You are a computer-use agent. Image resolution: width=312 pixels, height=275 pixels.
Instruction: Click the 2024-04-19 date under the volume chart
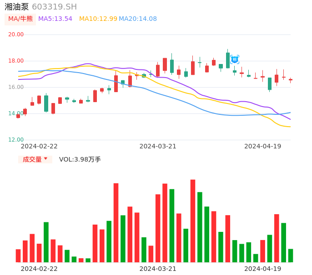coord(263,269)
